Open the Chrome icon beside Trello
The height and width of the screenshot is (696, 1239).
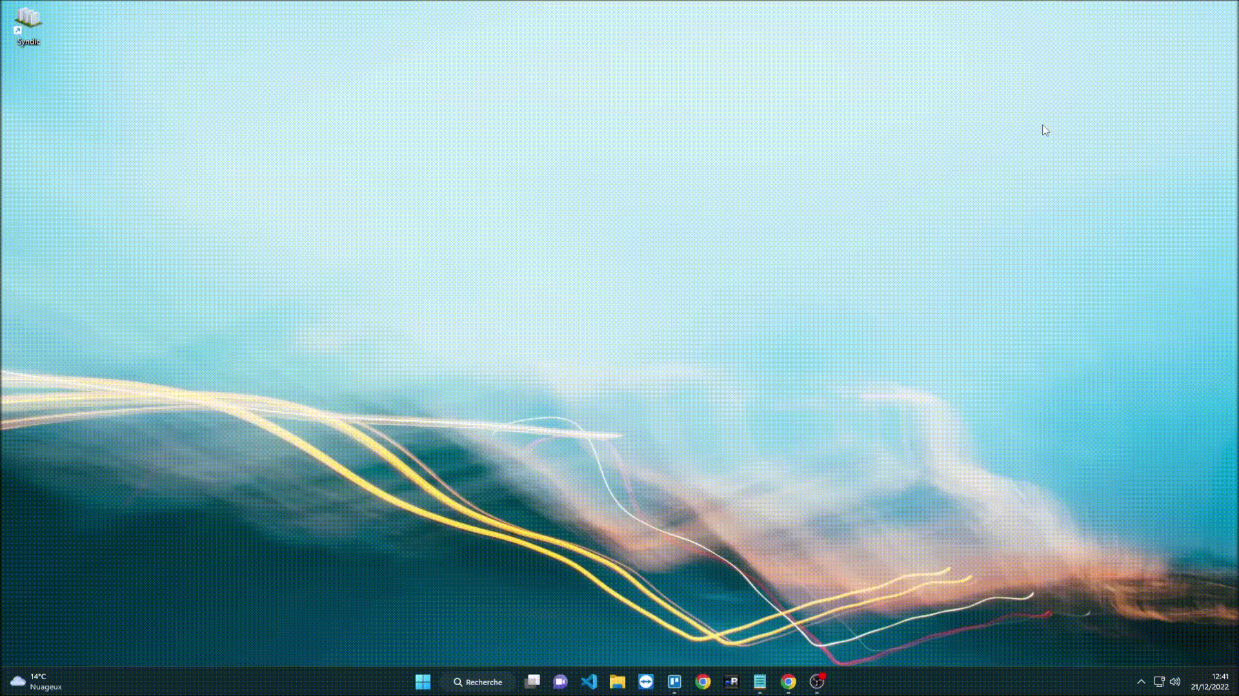point(703,682)
